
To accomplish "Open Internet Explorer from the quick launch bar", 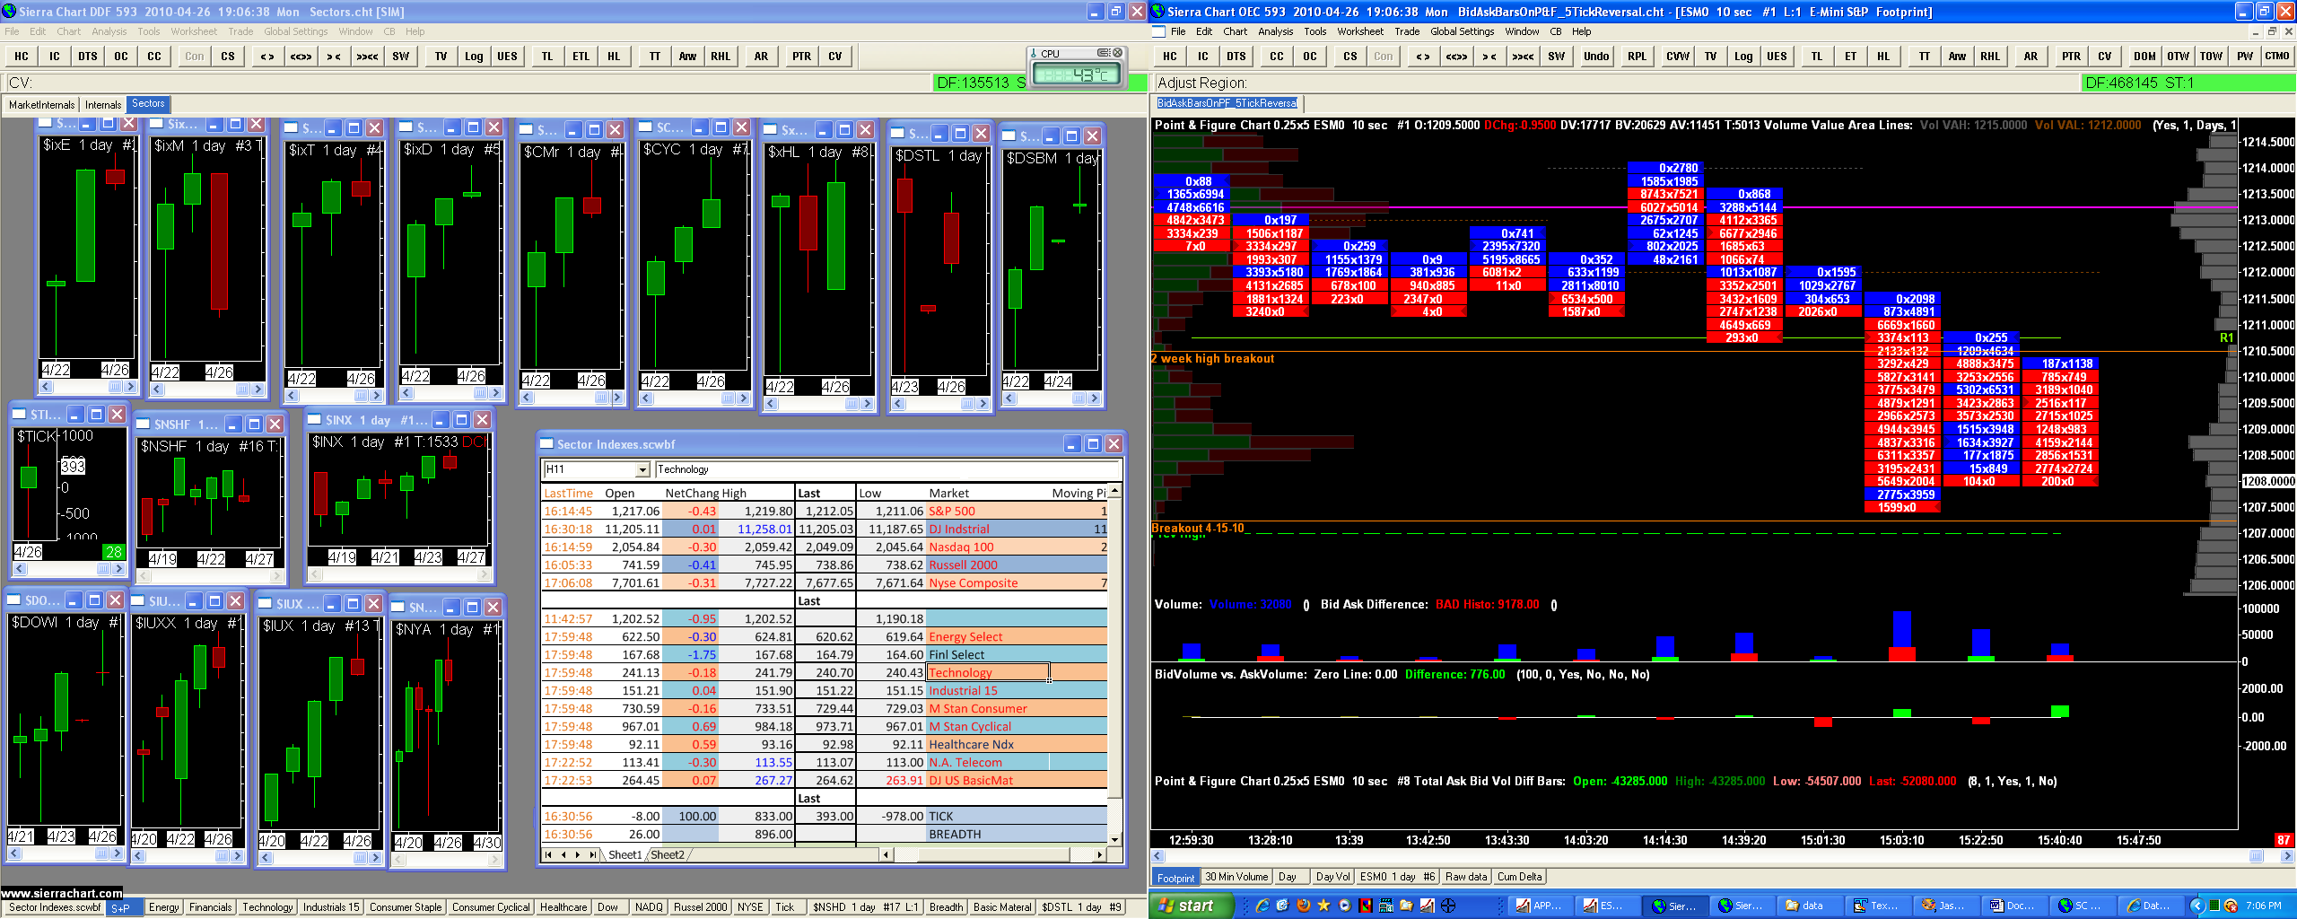I will pyautogui.click(x=1262, y=906).
